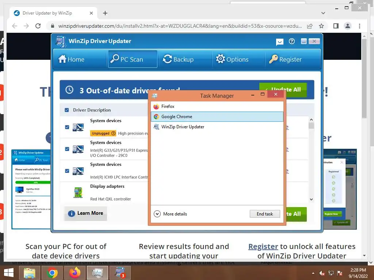The width and height of the screenshot is (374, 280).
Task: Select the Driver Updater by WinZip browser tab
Action: tap(53, 13)
